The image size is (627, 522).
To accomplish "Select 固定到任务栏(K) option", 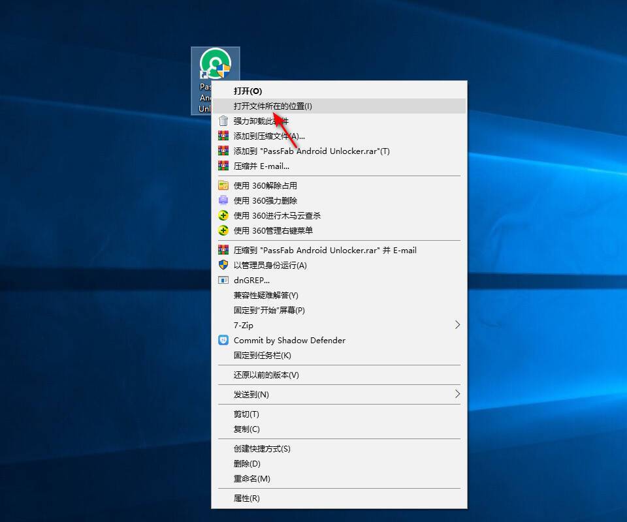I will (x=263, y=355).
